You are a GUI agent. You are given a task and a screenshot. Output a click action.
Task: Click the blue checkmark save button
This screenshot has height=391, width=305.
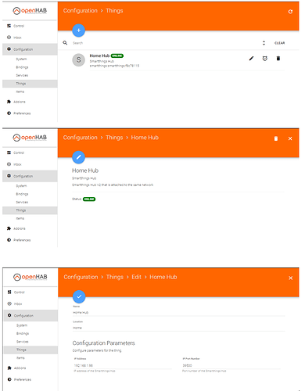tap(79, 296)
